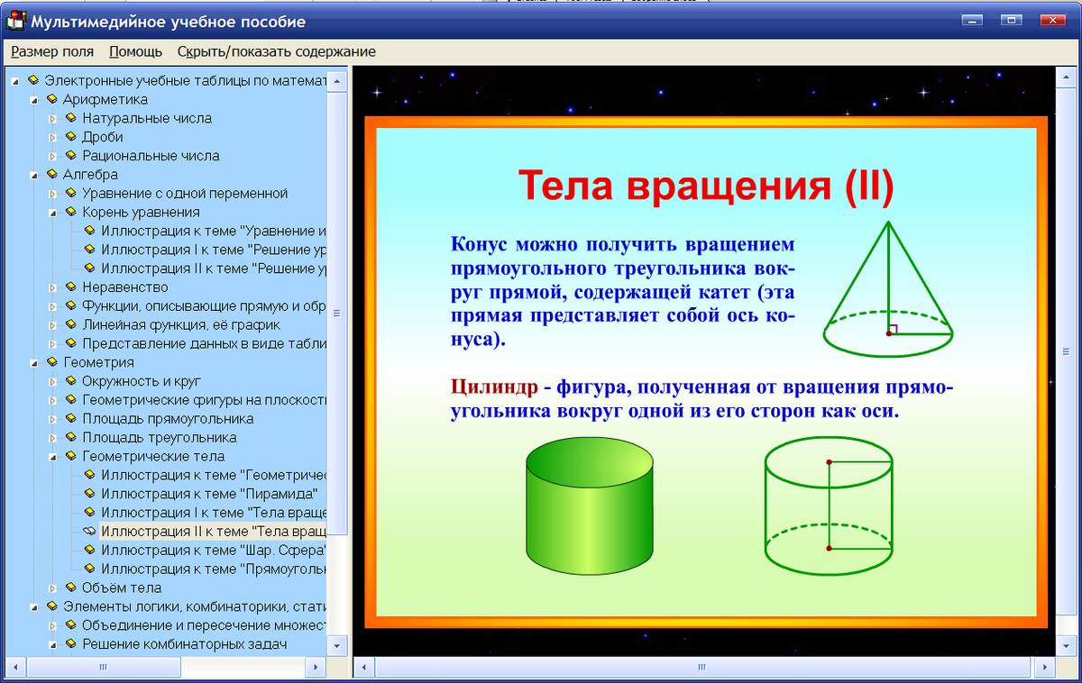Click the down arrow of the tree scrollbar

tap(337, 645)
